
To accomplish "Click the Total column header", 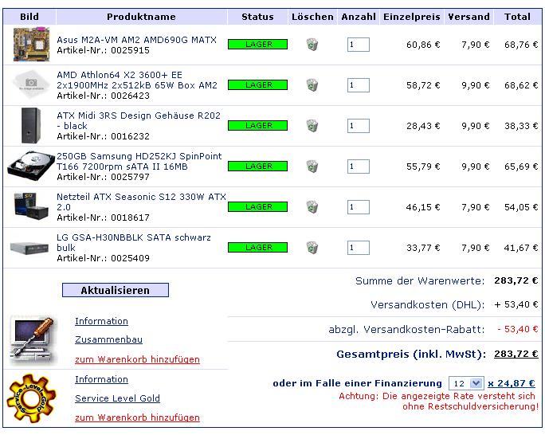I will (518, 17).
